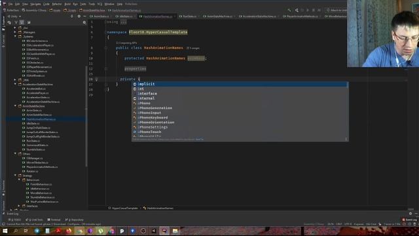Click the Rider icon on the taskbar

point(164,231)
